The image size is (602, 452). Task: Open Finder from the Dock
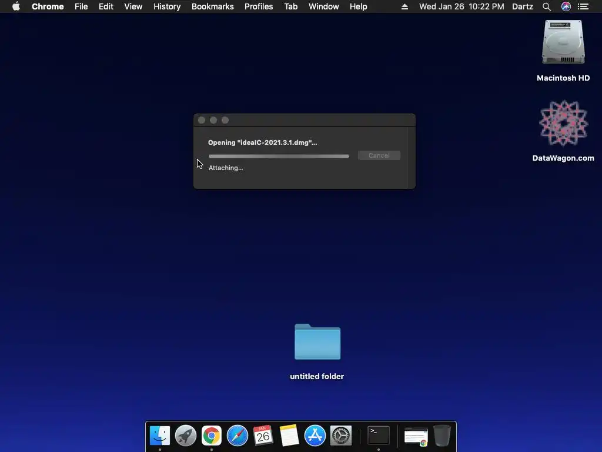(x=160, y=436)
